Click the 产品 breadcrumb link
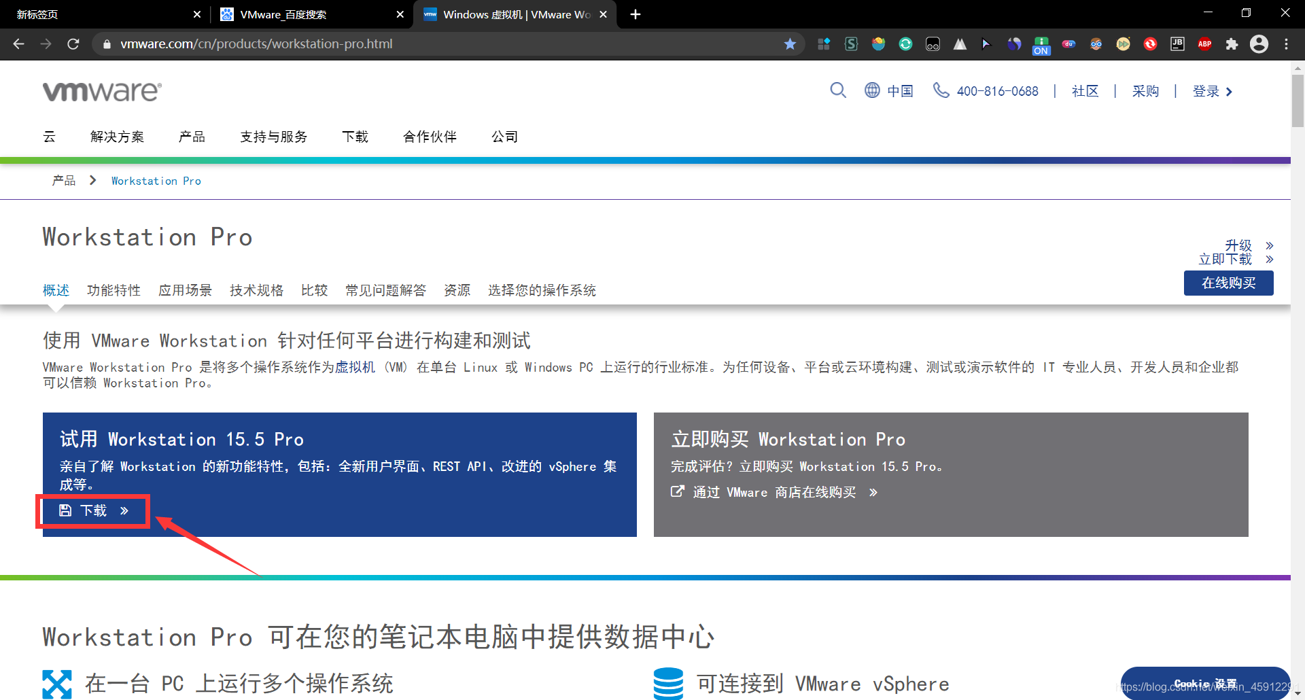This screenshot has width=1305, height=700. (64, 181)
